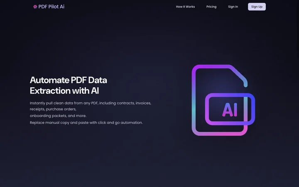Click text "Instantly pull clean data from any PDF"
Image resolution: width=299 pixels, height=187 pixels.
(64, 103)
